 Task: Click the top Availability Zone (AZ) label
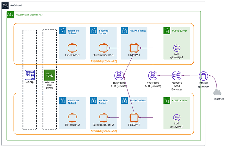pyautogui.click(x=104, y=61)
